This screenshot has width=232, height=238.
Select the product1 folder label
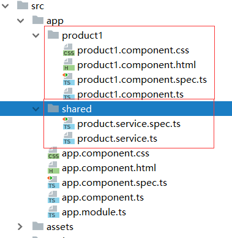82,36
